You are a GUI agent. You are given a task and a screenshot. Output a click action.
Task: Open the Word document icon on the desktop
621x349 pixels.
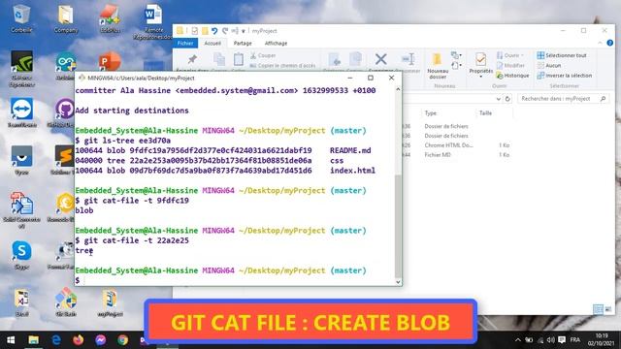click(153, 20)
